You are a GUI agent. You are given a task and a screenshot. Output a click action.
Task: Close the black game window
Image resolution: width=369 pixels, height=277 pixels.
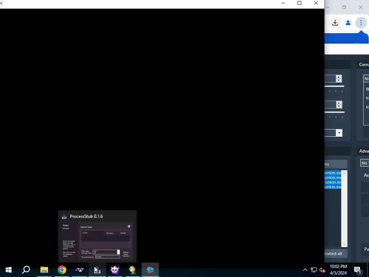316,3
